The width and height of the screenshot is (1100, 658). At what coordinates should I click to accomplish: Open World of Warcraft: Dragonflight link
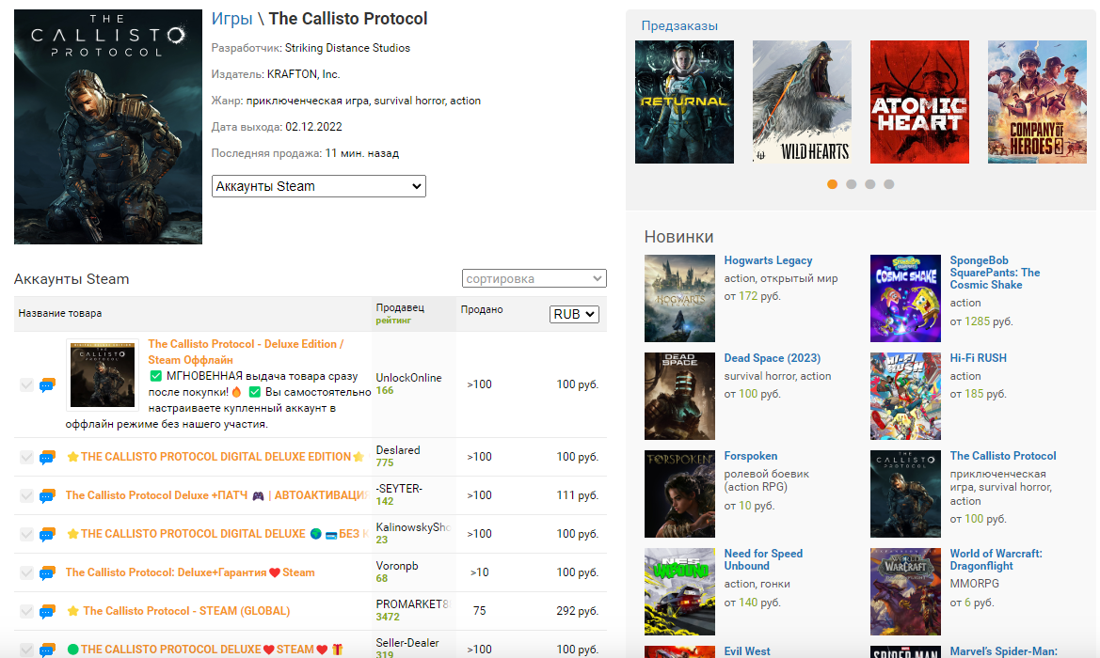996,560
